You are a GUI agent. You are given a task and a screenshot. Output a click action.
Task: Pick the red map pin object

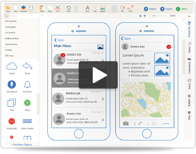[x=11, y=138]
